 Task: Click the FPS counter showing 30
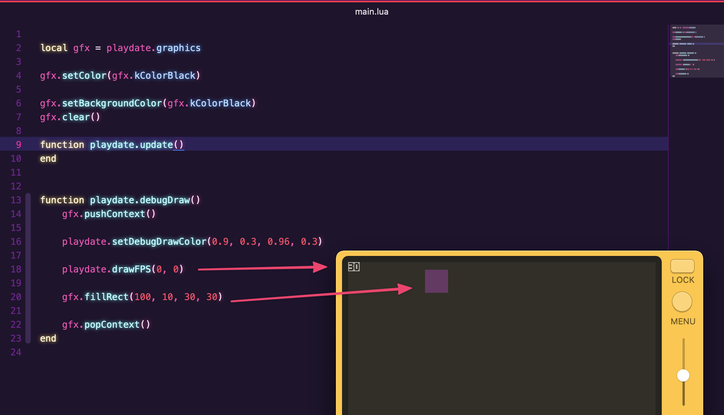(x=354, y=267)
